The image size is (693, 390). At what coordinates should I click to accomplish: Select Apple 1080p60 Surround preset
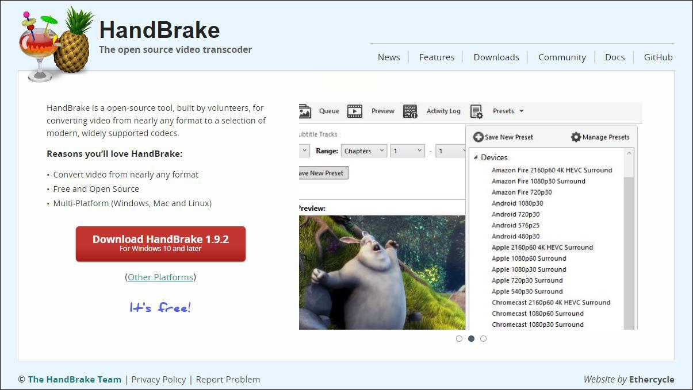pos(529,258)
